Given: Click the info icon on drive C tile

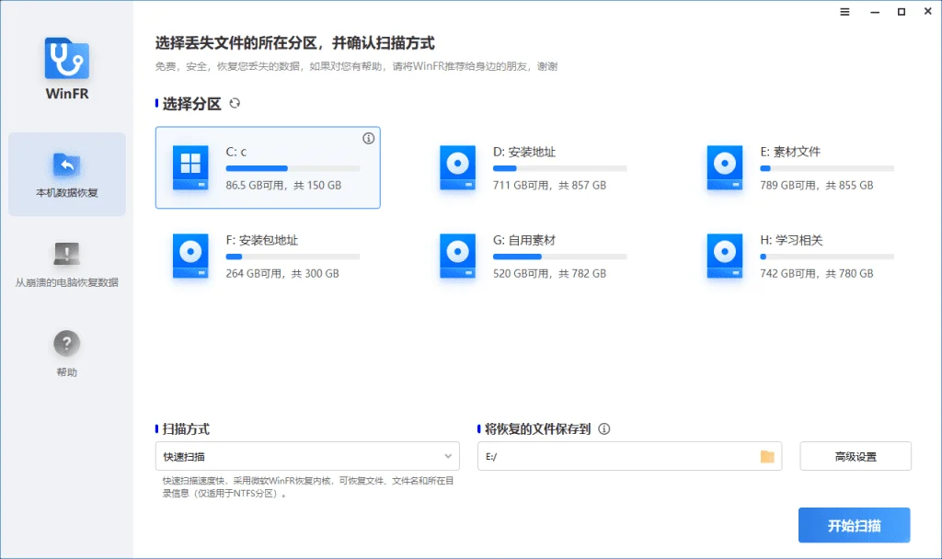Looking at the screenshot, I should coord(368,138).
